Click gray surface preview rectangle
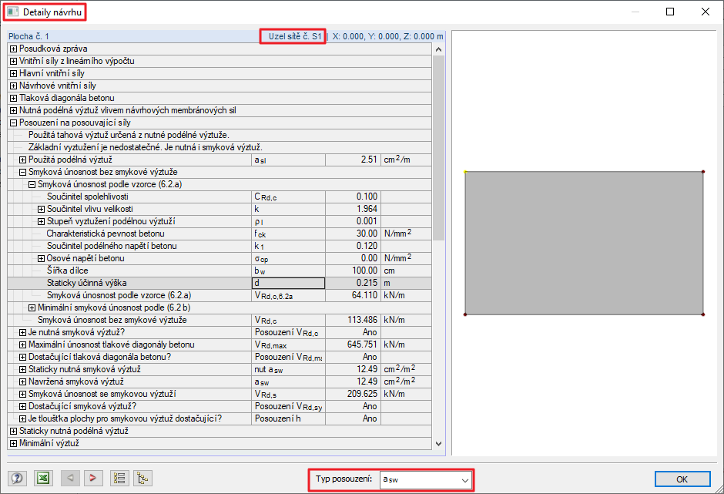 pyautogui.click(x=584, y=243)
